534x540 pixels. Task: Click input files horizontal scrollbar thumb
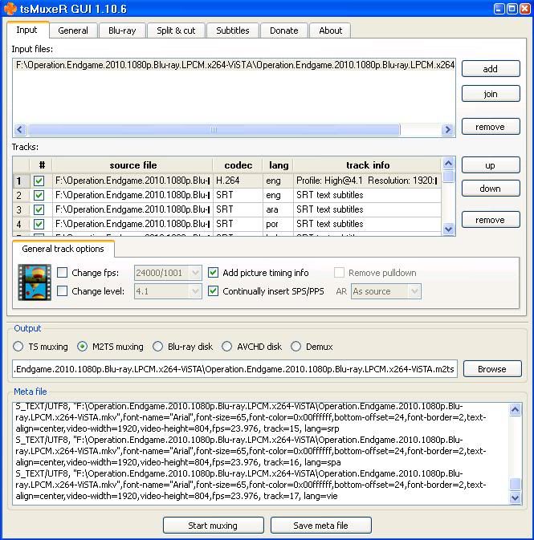pyautogui.click(x=214, y=130)
